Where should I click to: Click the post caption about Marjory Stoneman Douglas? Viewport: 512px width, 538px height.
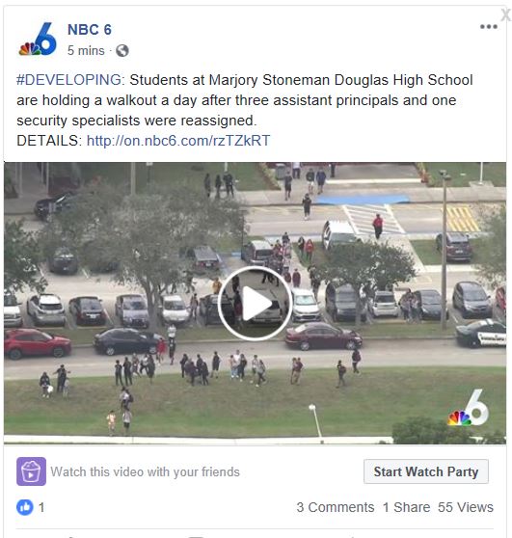tap(245, 100)
